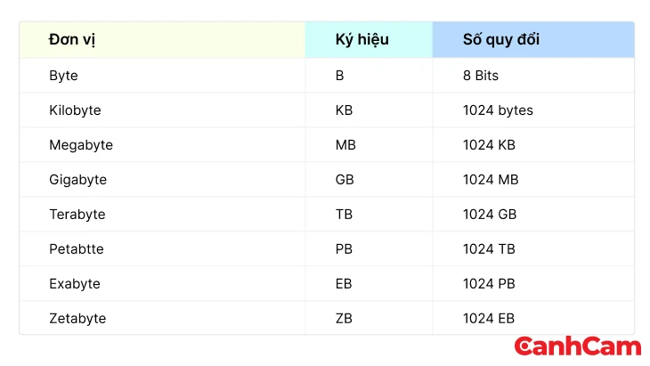Screen dimensions: 650x366
Task: Select the '8 Bits' conversion value
Action: (481, 76)
